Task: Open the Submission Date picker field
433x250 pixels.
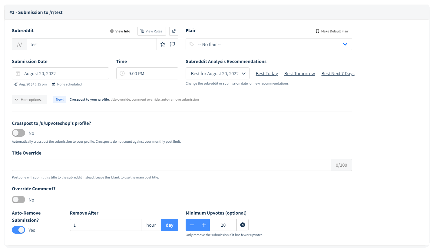Action: [x=60, y=73]
